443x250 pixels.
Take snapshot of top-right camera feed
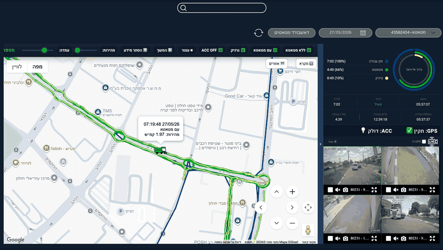pos(404,190)
